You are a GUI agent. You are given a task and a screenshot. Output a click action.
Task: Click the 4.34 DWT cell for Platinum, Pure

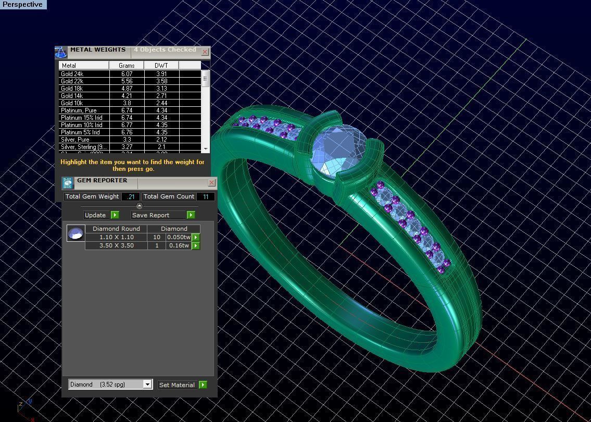coord(161,110)
